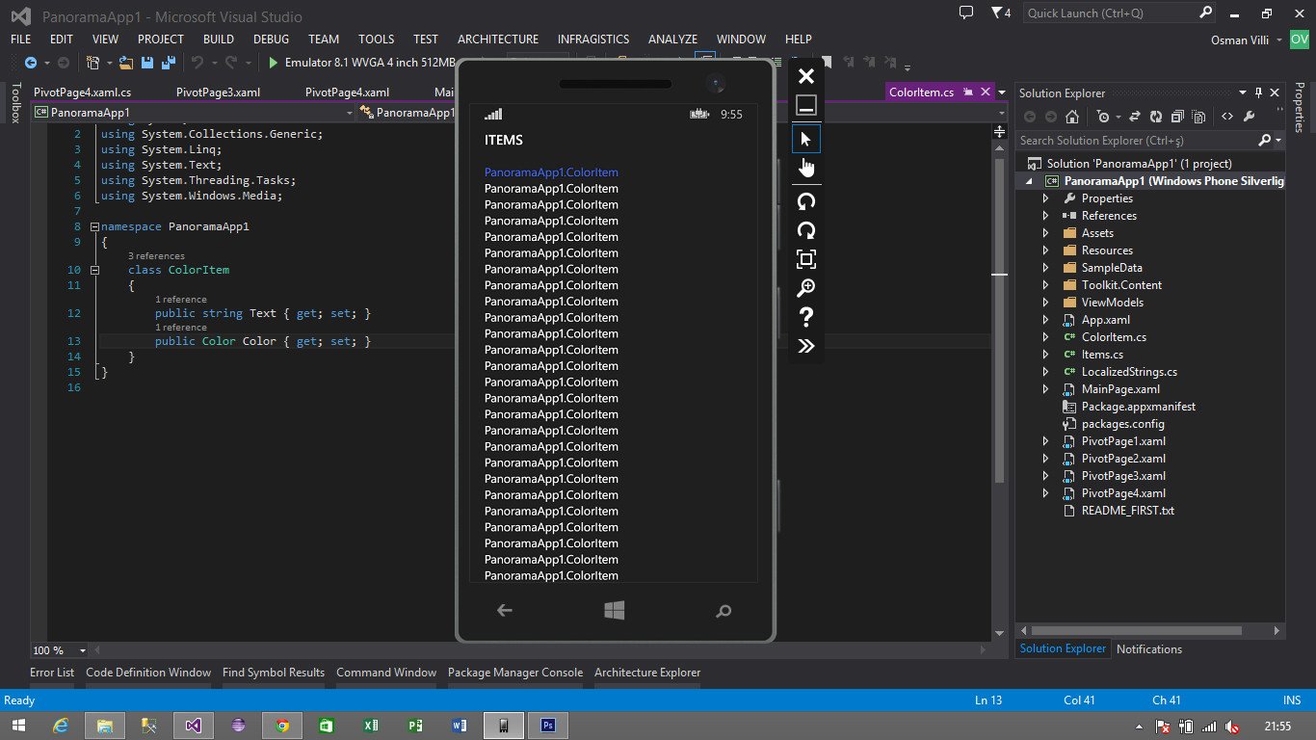This screenshot has height=740, width=1316.
Task: Click the emulator Fit to Screen icon
Action: pos(806,259)
